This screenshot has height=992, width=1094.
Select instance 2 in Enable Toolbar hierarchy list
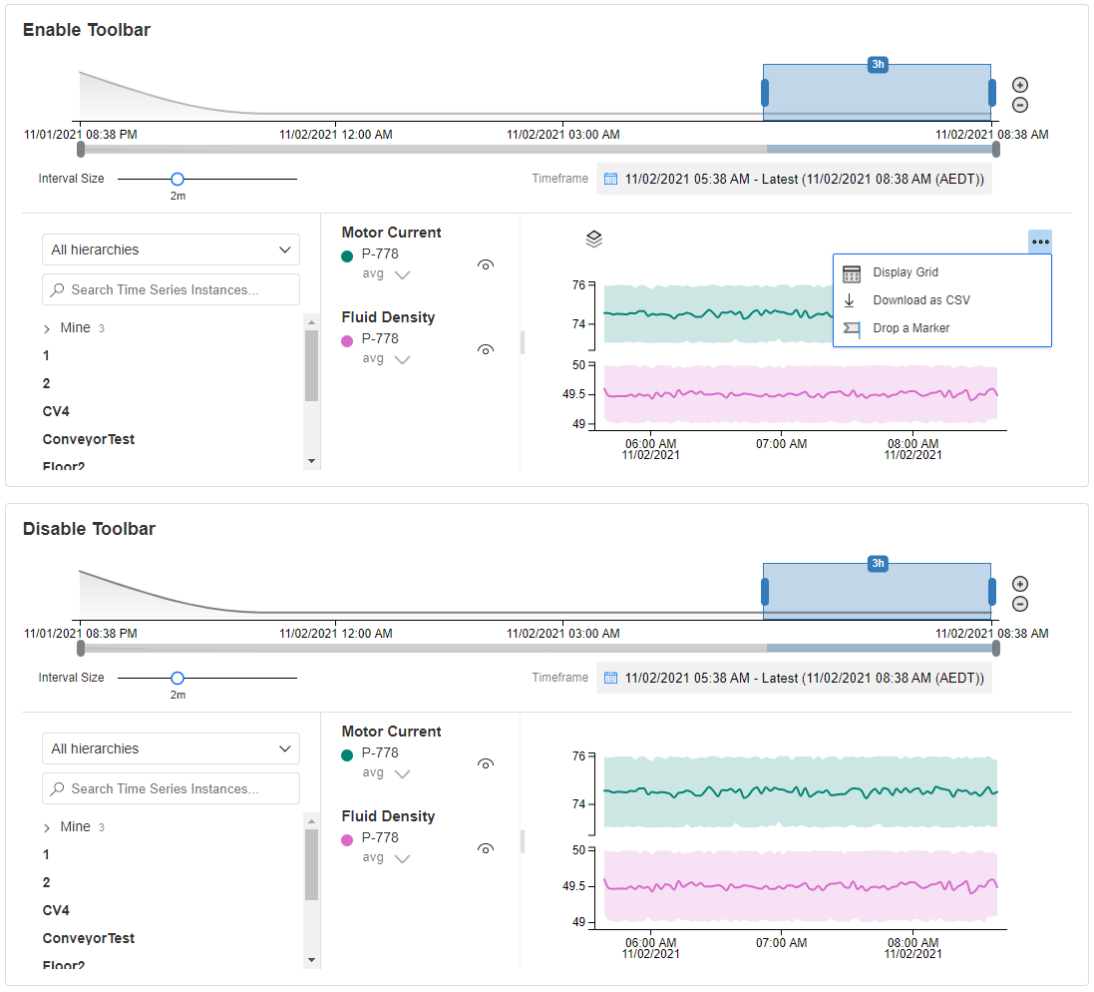point(46,384)
